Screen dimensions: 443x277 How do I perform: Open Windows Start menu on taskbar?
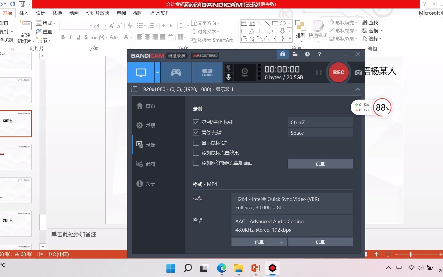pyautogui.click(x=171, y=268)
